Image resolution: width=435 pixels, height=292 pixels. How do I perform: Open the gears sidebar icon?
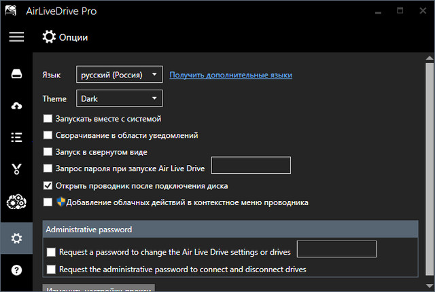click(16, 202)
